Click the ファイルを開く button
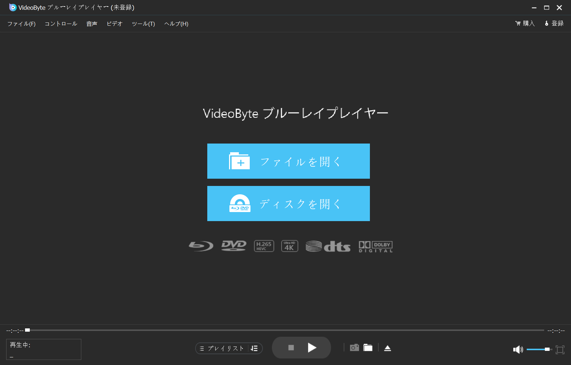 (288, 161)
